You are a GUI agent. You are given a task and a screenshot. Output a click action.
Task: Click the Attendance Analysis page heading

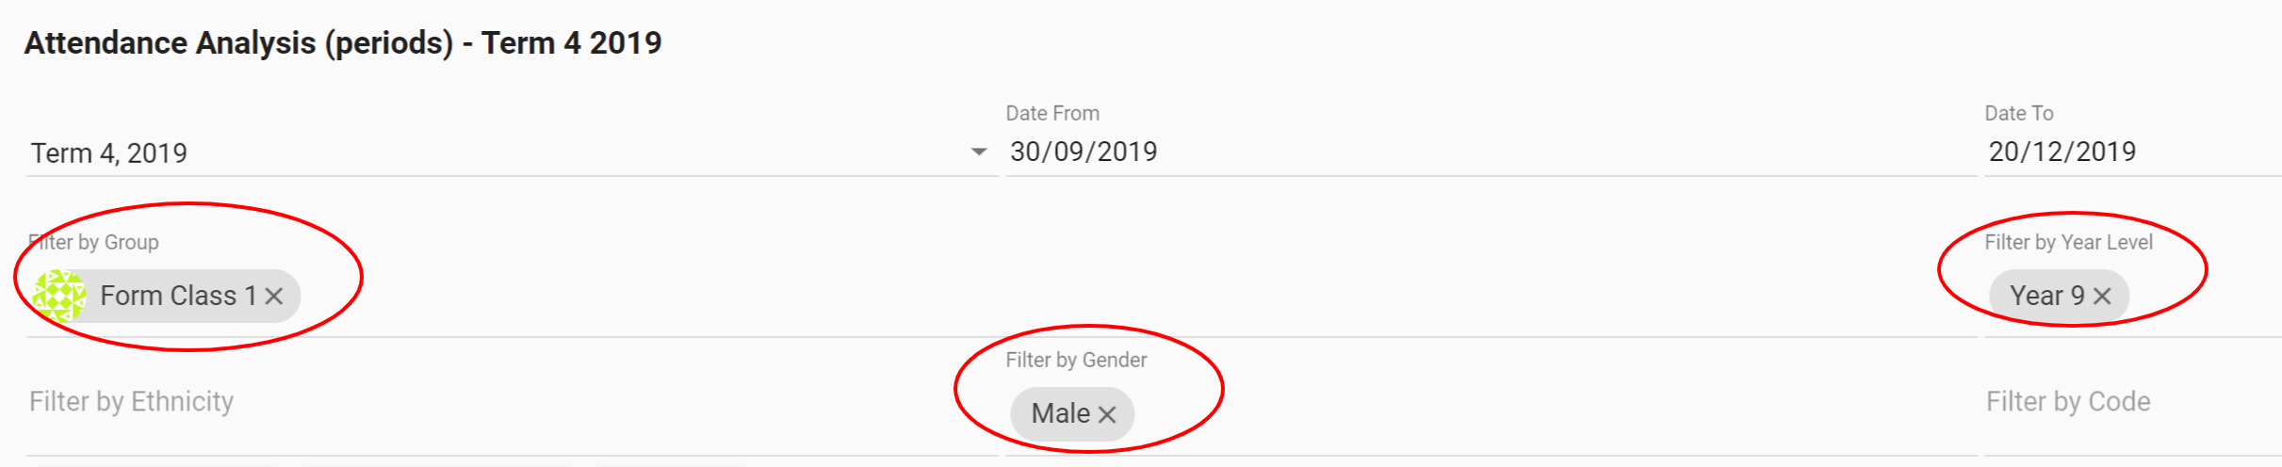tap(343, 42)
